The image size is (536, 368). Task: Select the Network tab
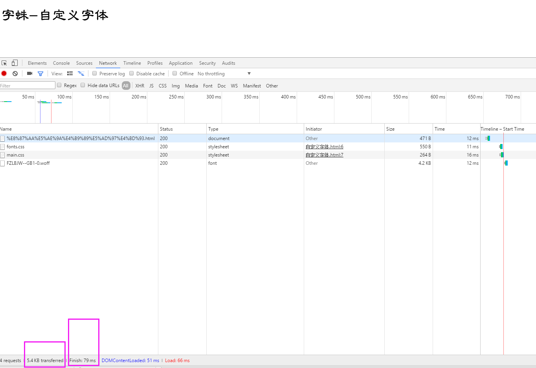pyautogui.click(x=108, y=63)
